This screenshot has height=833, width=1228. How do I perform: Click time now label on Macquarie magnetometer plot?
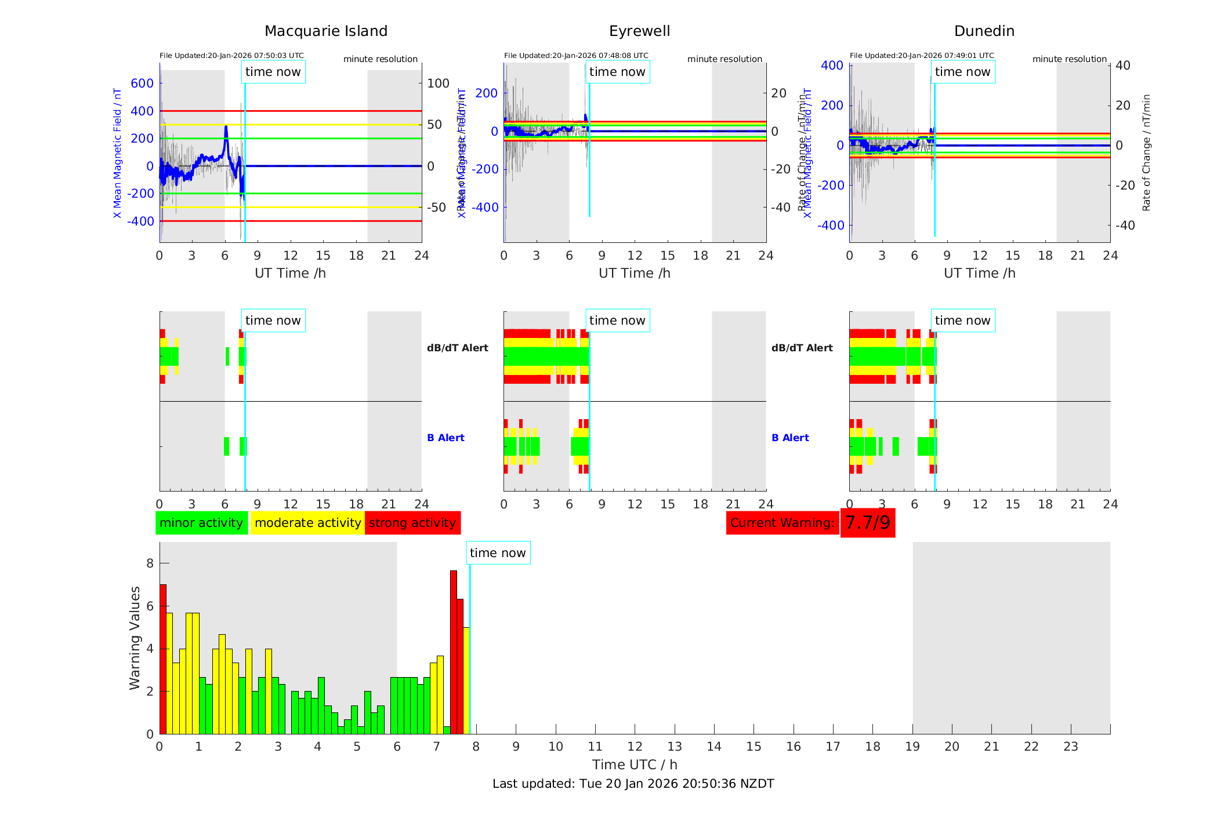273,72
